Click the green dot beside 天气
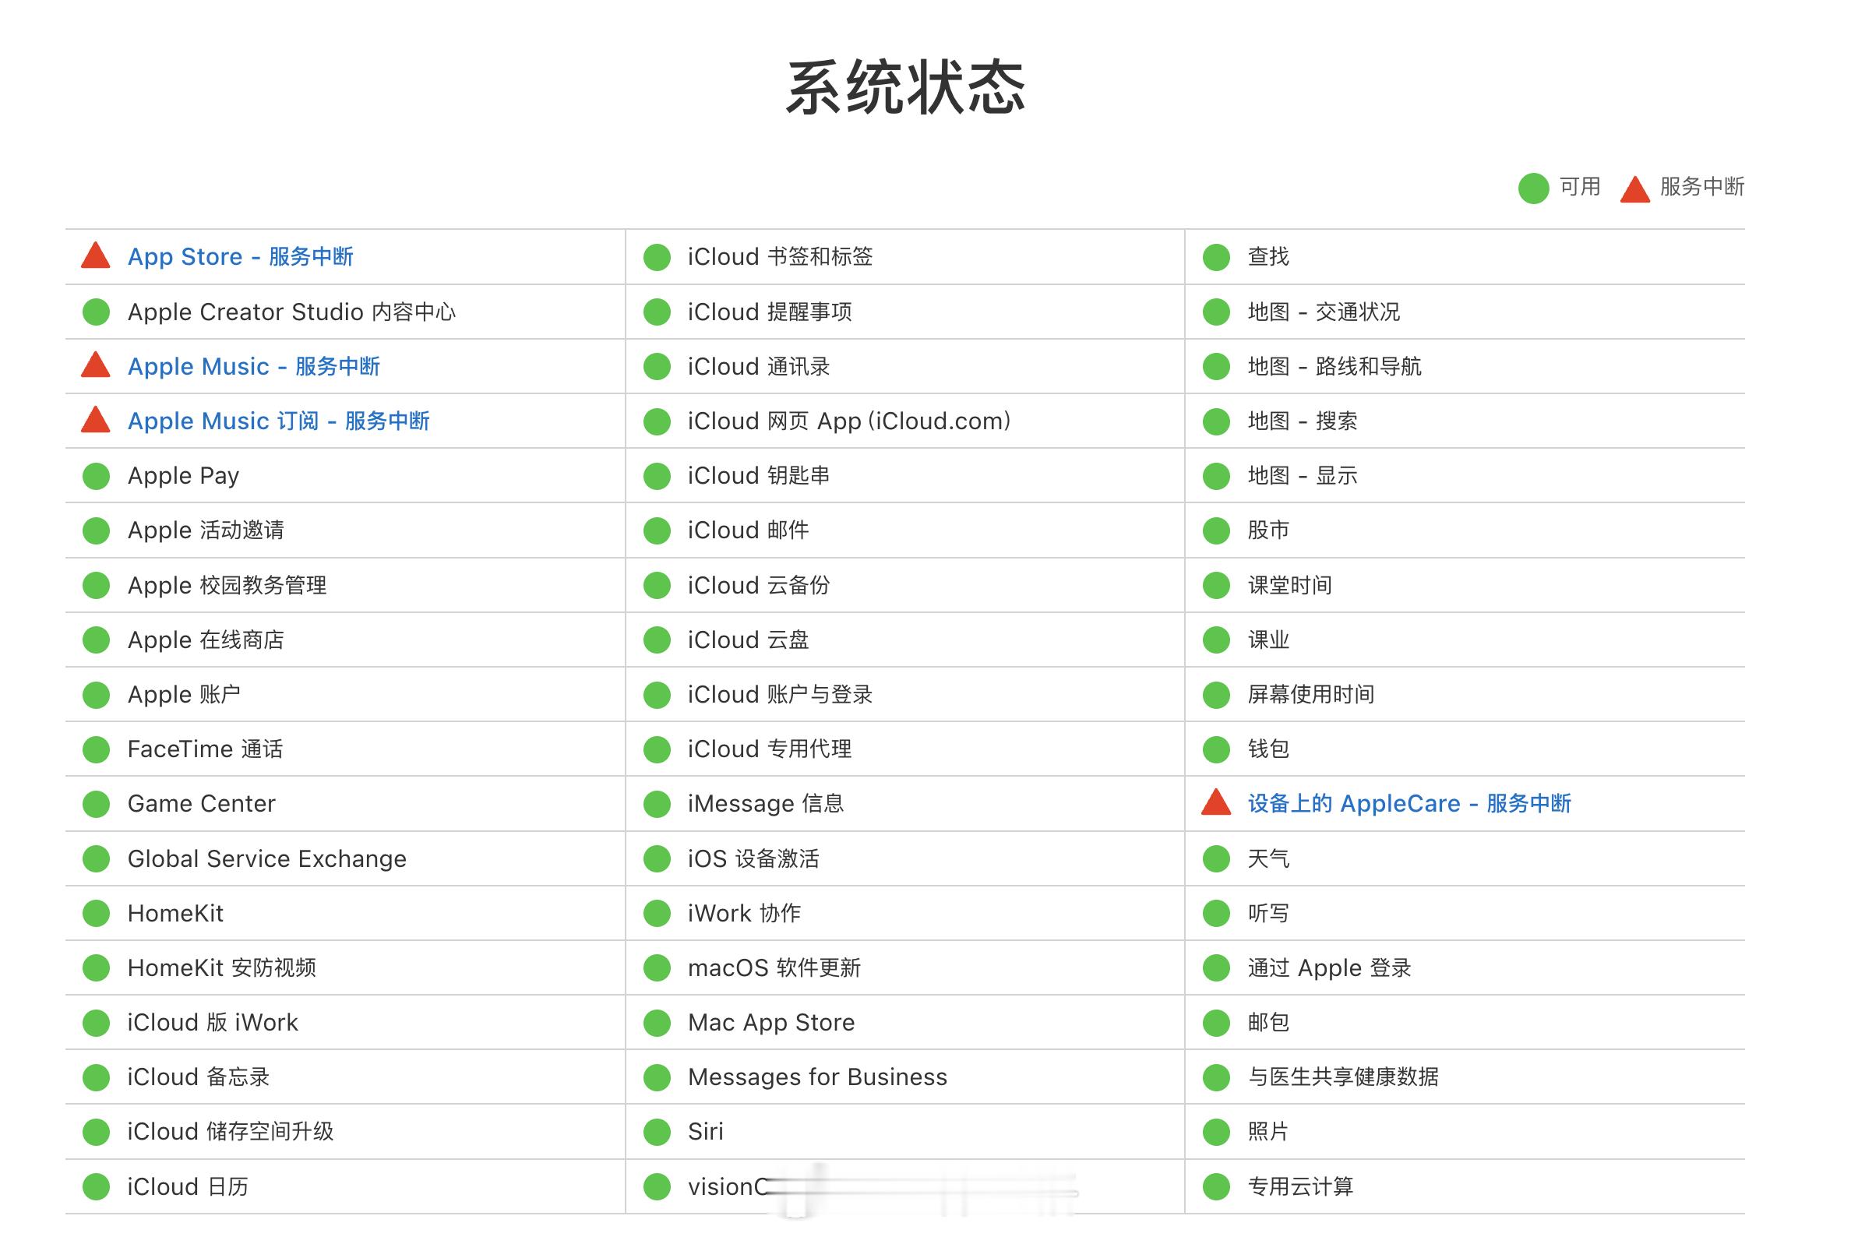The height and width of the screenshot is (1237, 1851). coord(1216,858)
